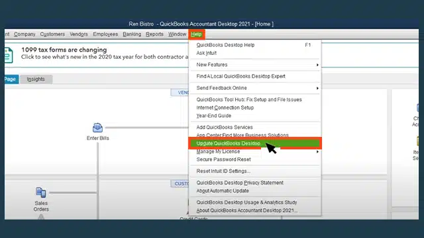The width and height of the screenshot is (424, 238).
Task: Open QuickBooks Tool Hub: Fix Setup item
Action: 254,100
